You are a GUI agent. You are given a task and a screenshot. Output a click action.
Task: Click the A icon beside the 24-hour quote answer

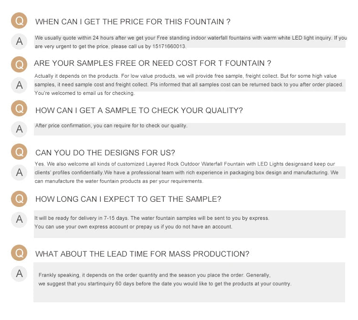tap(19, 41)
